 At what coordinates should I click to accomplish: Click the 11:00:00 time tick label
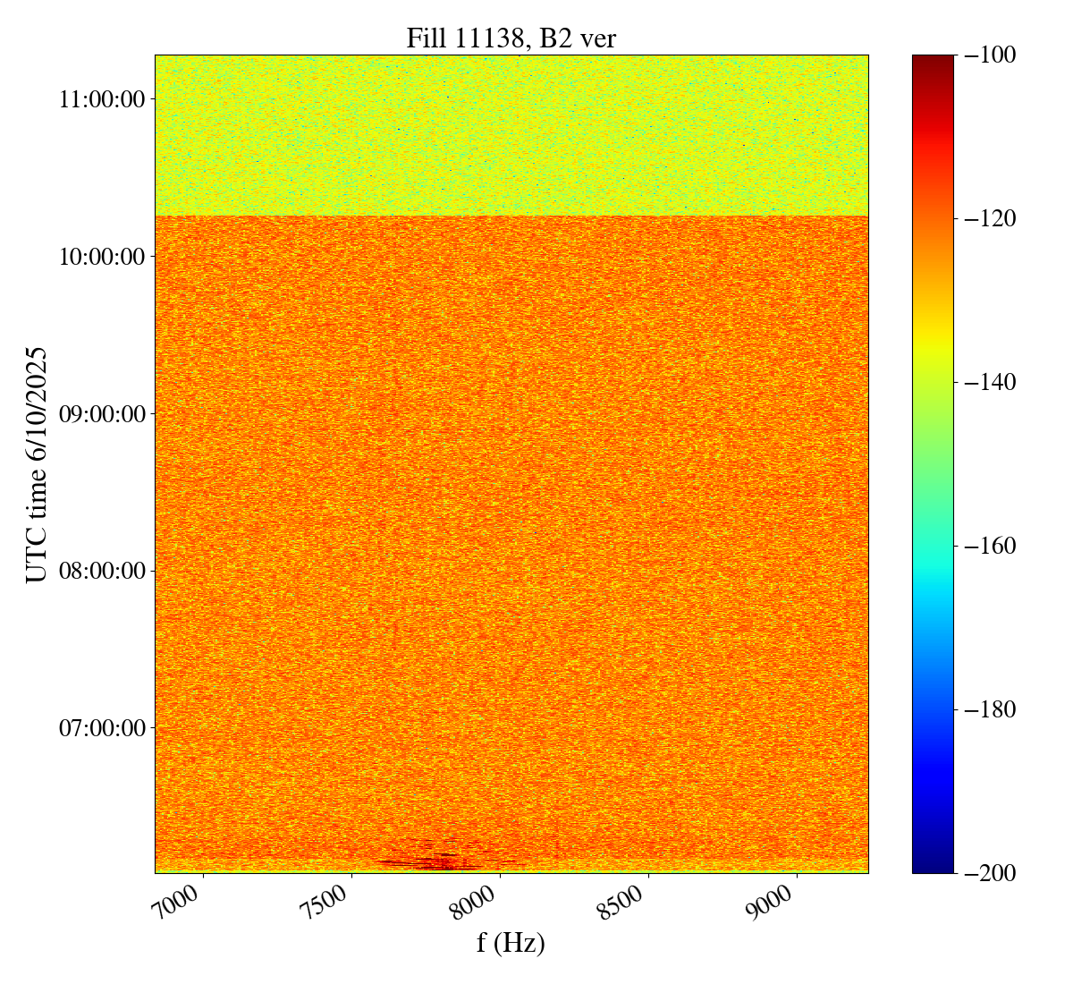point(101,98)
